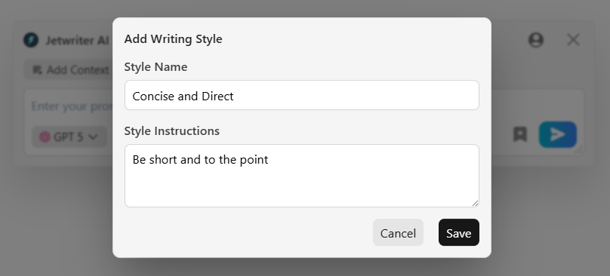Click the icon beside Add Context
The height and width of the screenshot is (276, 610).
click(x=37, y=70)
